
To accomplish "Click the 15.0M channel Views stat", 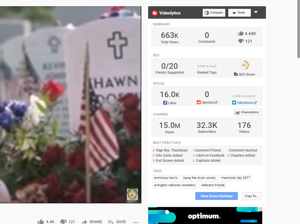I will click(x=169, y=128).
